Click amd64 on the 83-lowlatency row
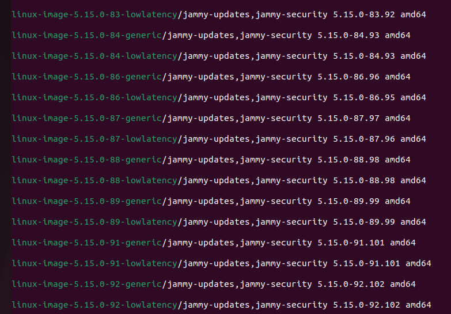Screen dimensions: 451x314 click(414, 14)
